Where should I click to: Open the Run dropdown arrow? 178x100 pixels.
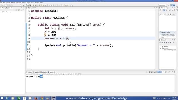28,5
